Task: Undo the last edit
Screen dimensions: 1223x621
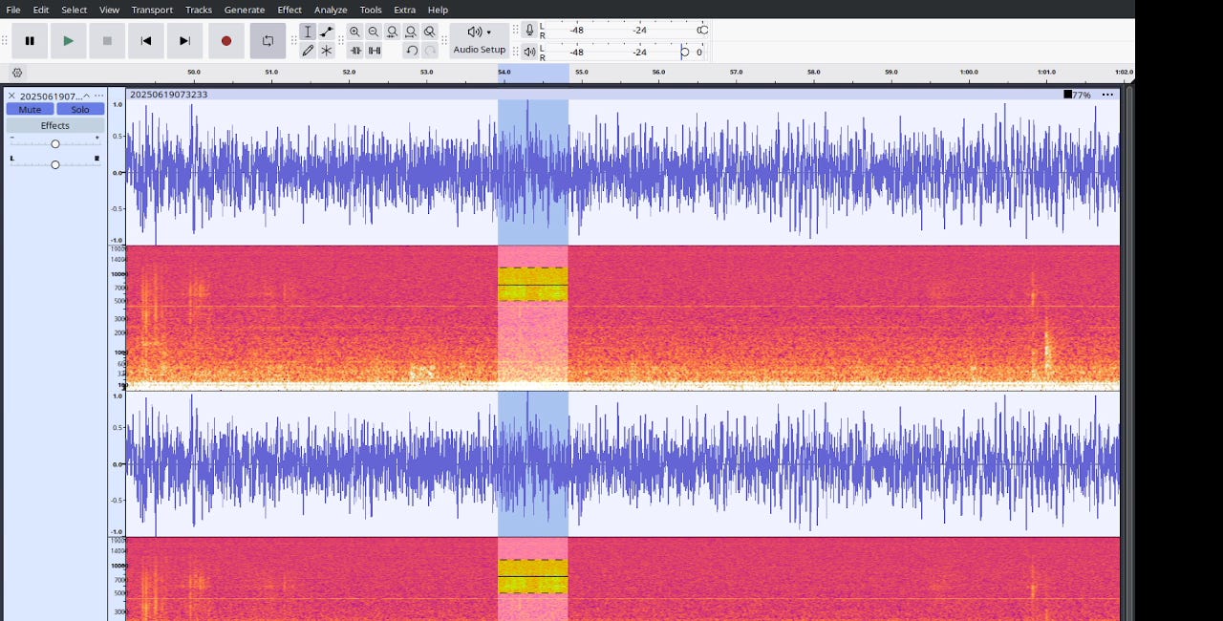Action: [x=409, y=51]
